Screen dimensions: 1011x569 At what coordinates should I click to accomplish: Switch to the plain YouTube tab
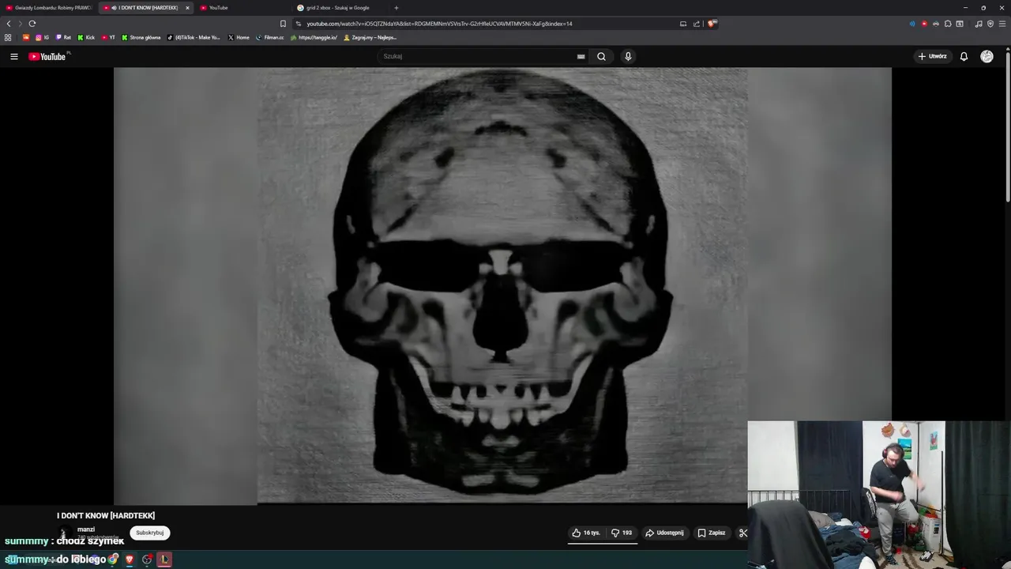click(241, 8)
